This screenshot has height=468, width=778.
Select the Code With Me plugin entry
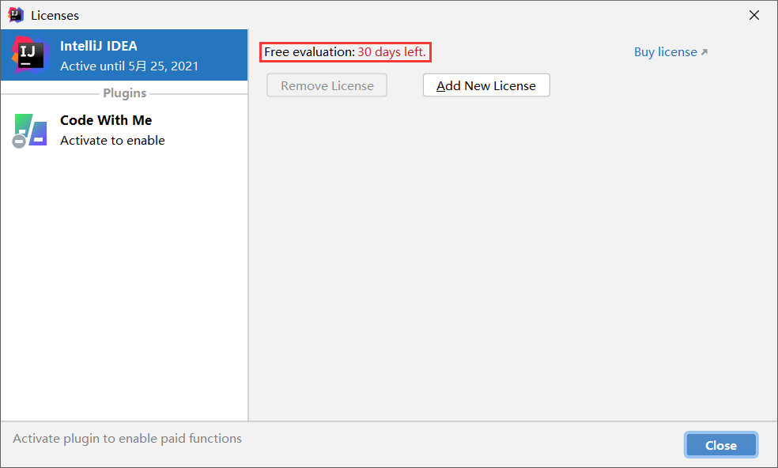[x=124, y=130]
